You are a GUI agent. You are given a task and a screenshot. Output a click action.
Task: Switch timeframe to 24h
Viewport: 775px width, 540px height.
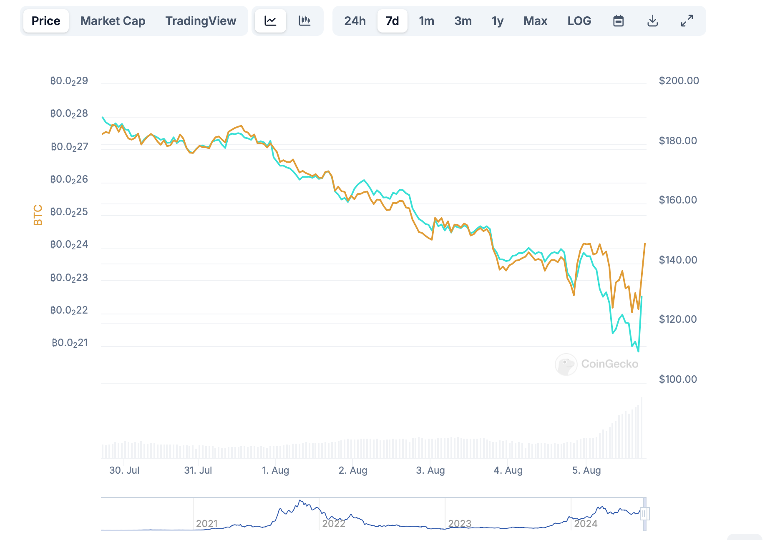[x=355, y=20]
